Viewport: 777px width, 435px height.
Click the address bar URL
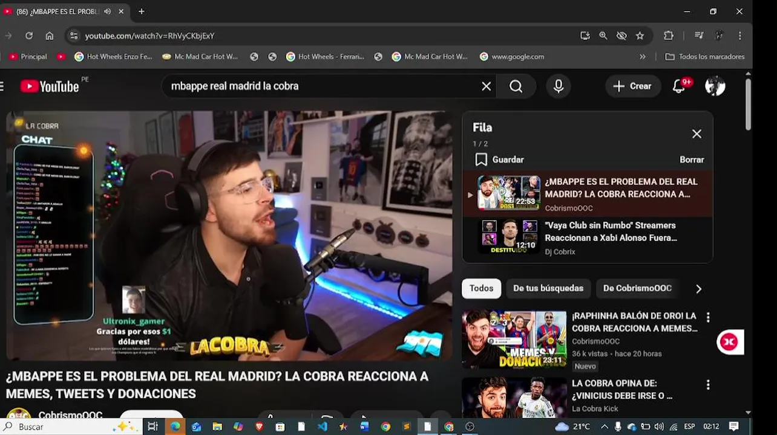(x=149, y=36)
